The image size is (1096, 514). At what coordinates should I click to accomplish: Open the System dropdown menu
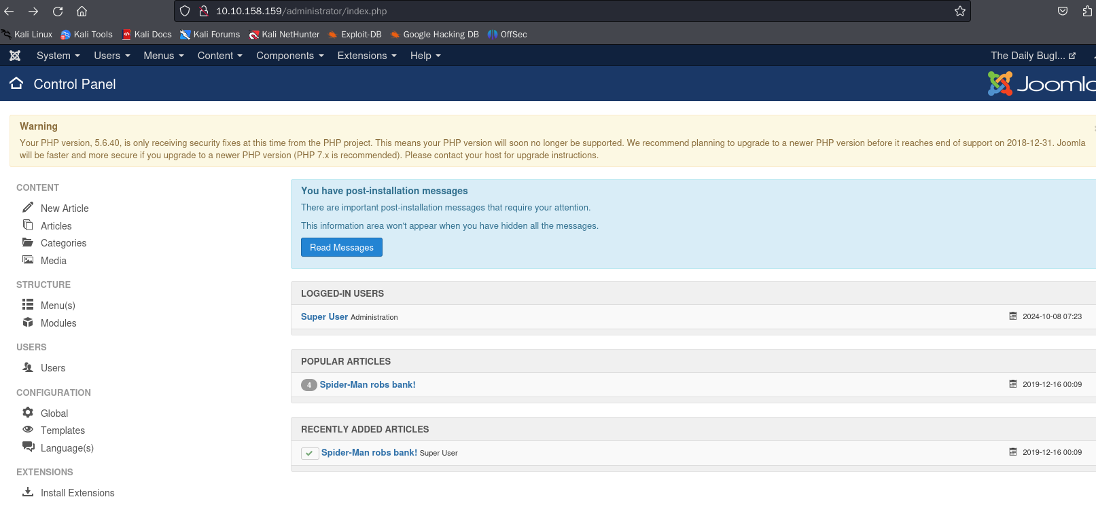[x=58, y=56]
